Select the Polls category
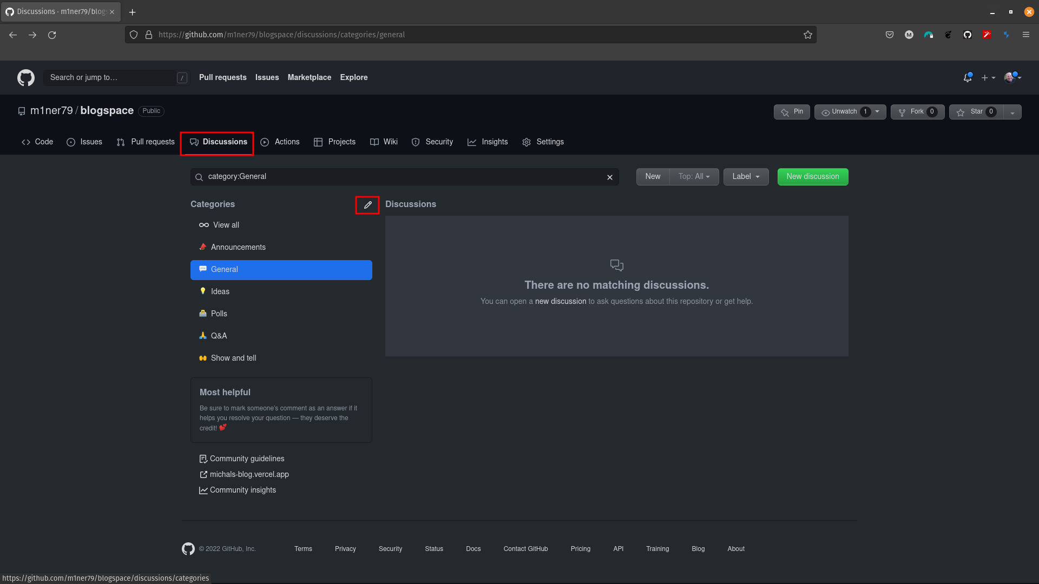 [x=281, y=314]
